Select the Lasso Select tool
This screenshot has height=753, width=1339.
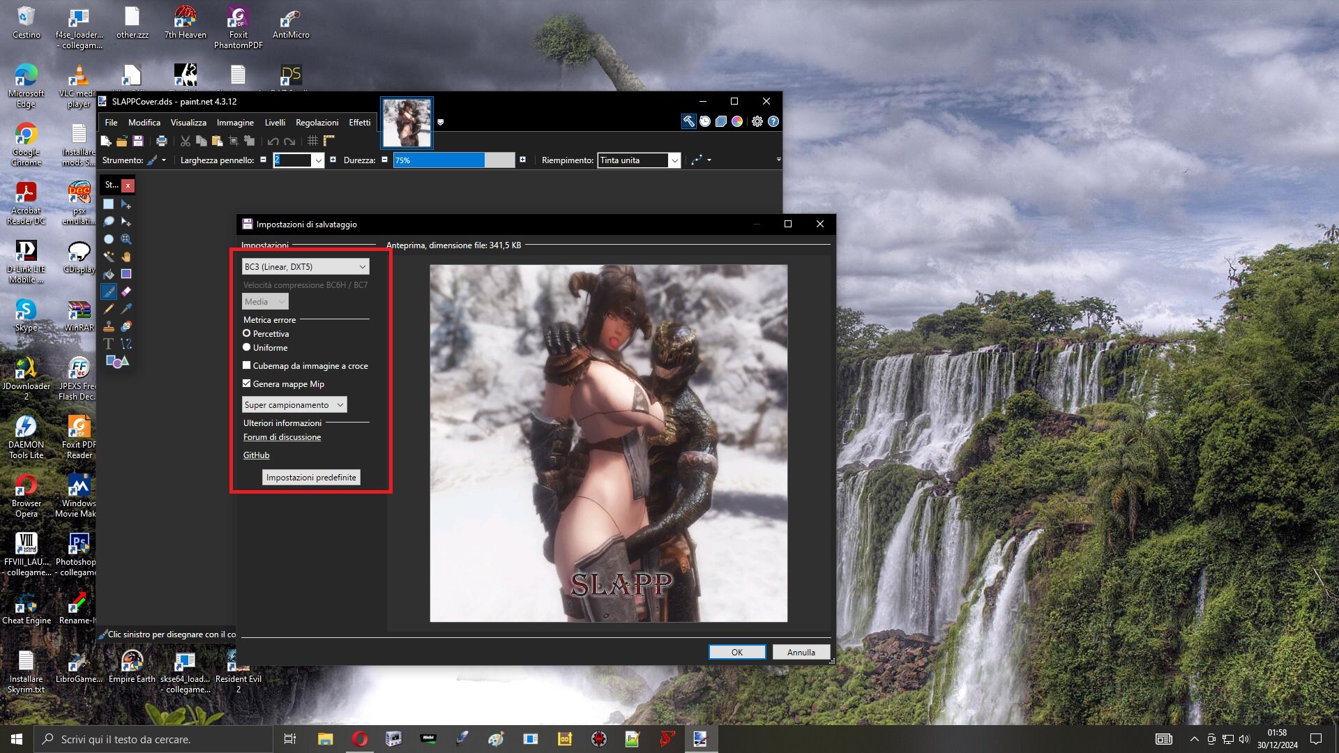tap(108, 222)
